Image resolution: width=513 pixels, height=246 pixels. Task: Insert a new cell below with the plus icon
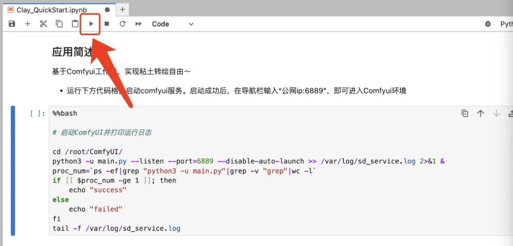point(28,24)
